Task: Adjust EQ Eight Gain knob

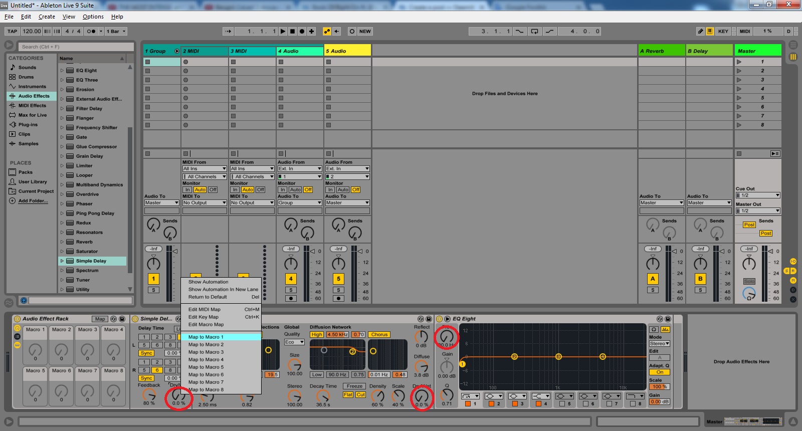Action: 447,366
